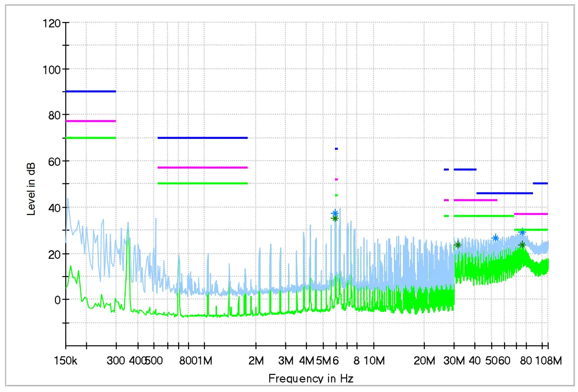This screenshot has height=392, width=578.
Task: Select the short blue limit dash at 65 dB
Action: coord(336,149)
